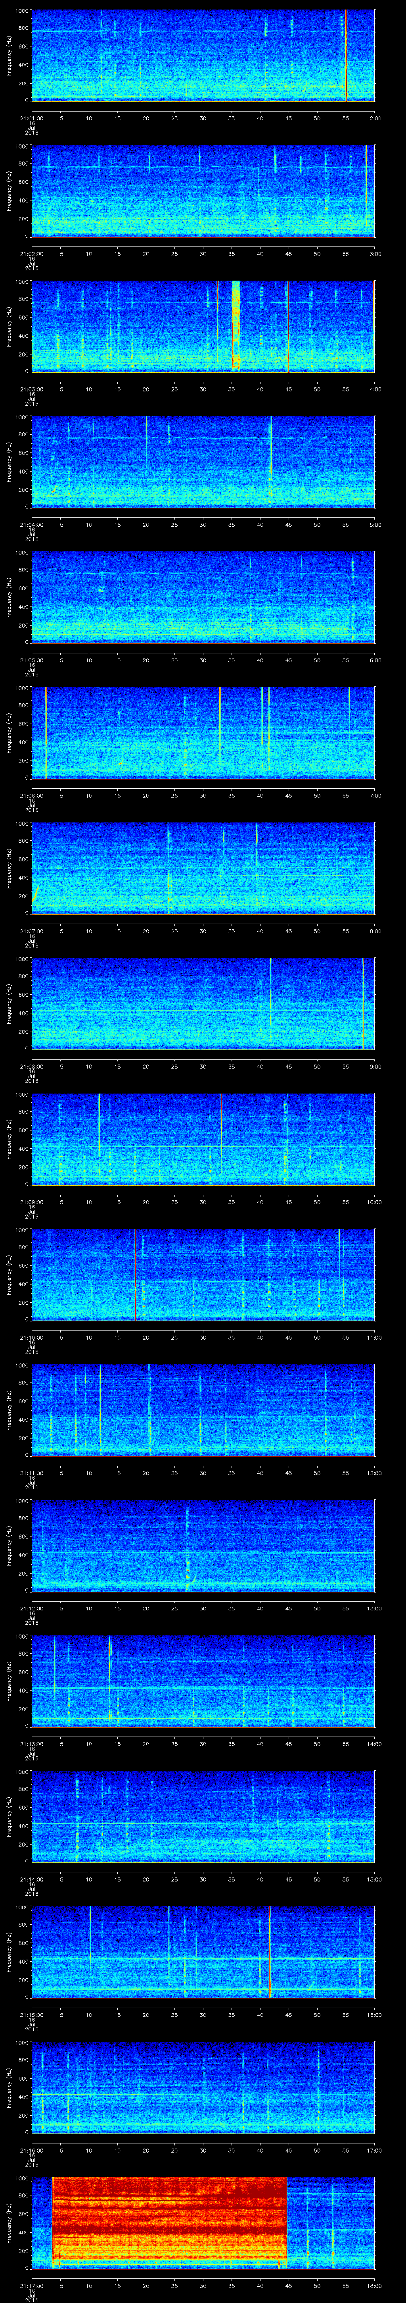This screenshot has height=2303, width=406.
Task: Click the 9:00 end time label
Action: 375,1067
